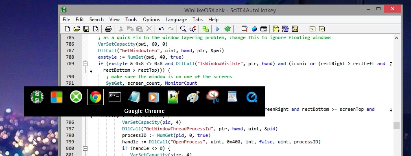This screenshot has width=411, height=156.
Task: Open a file with the folder icon
Action: point(77,29)
